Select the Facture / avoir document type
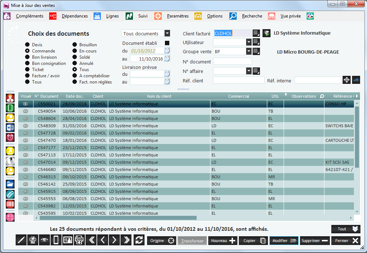This screenshot has width=367, height=253. point(27,76)
